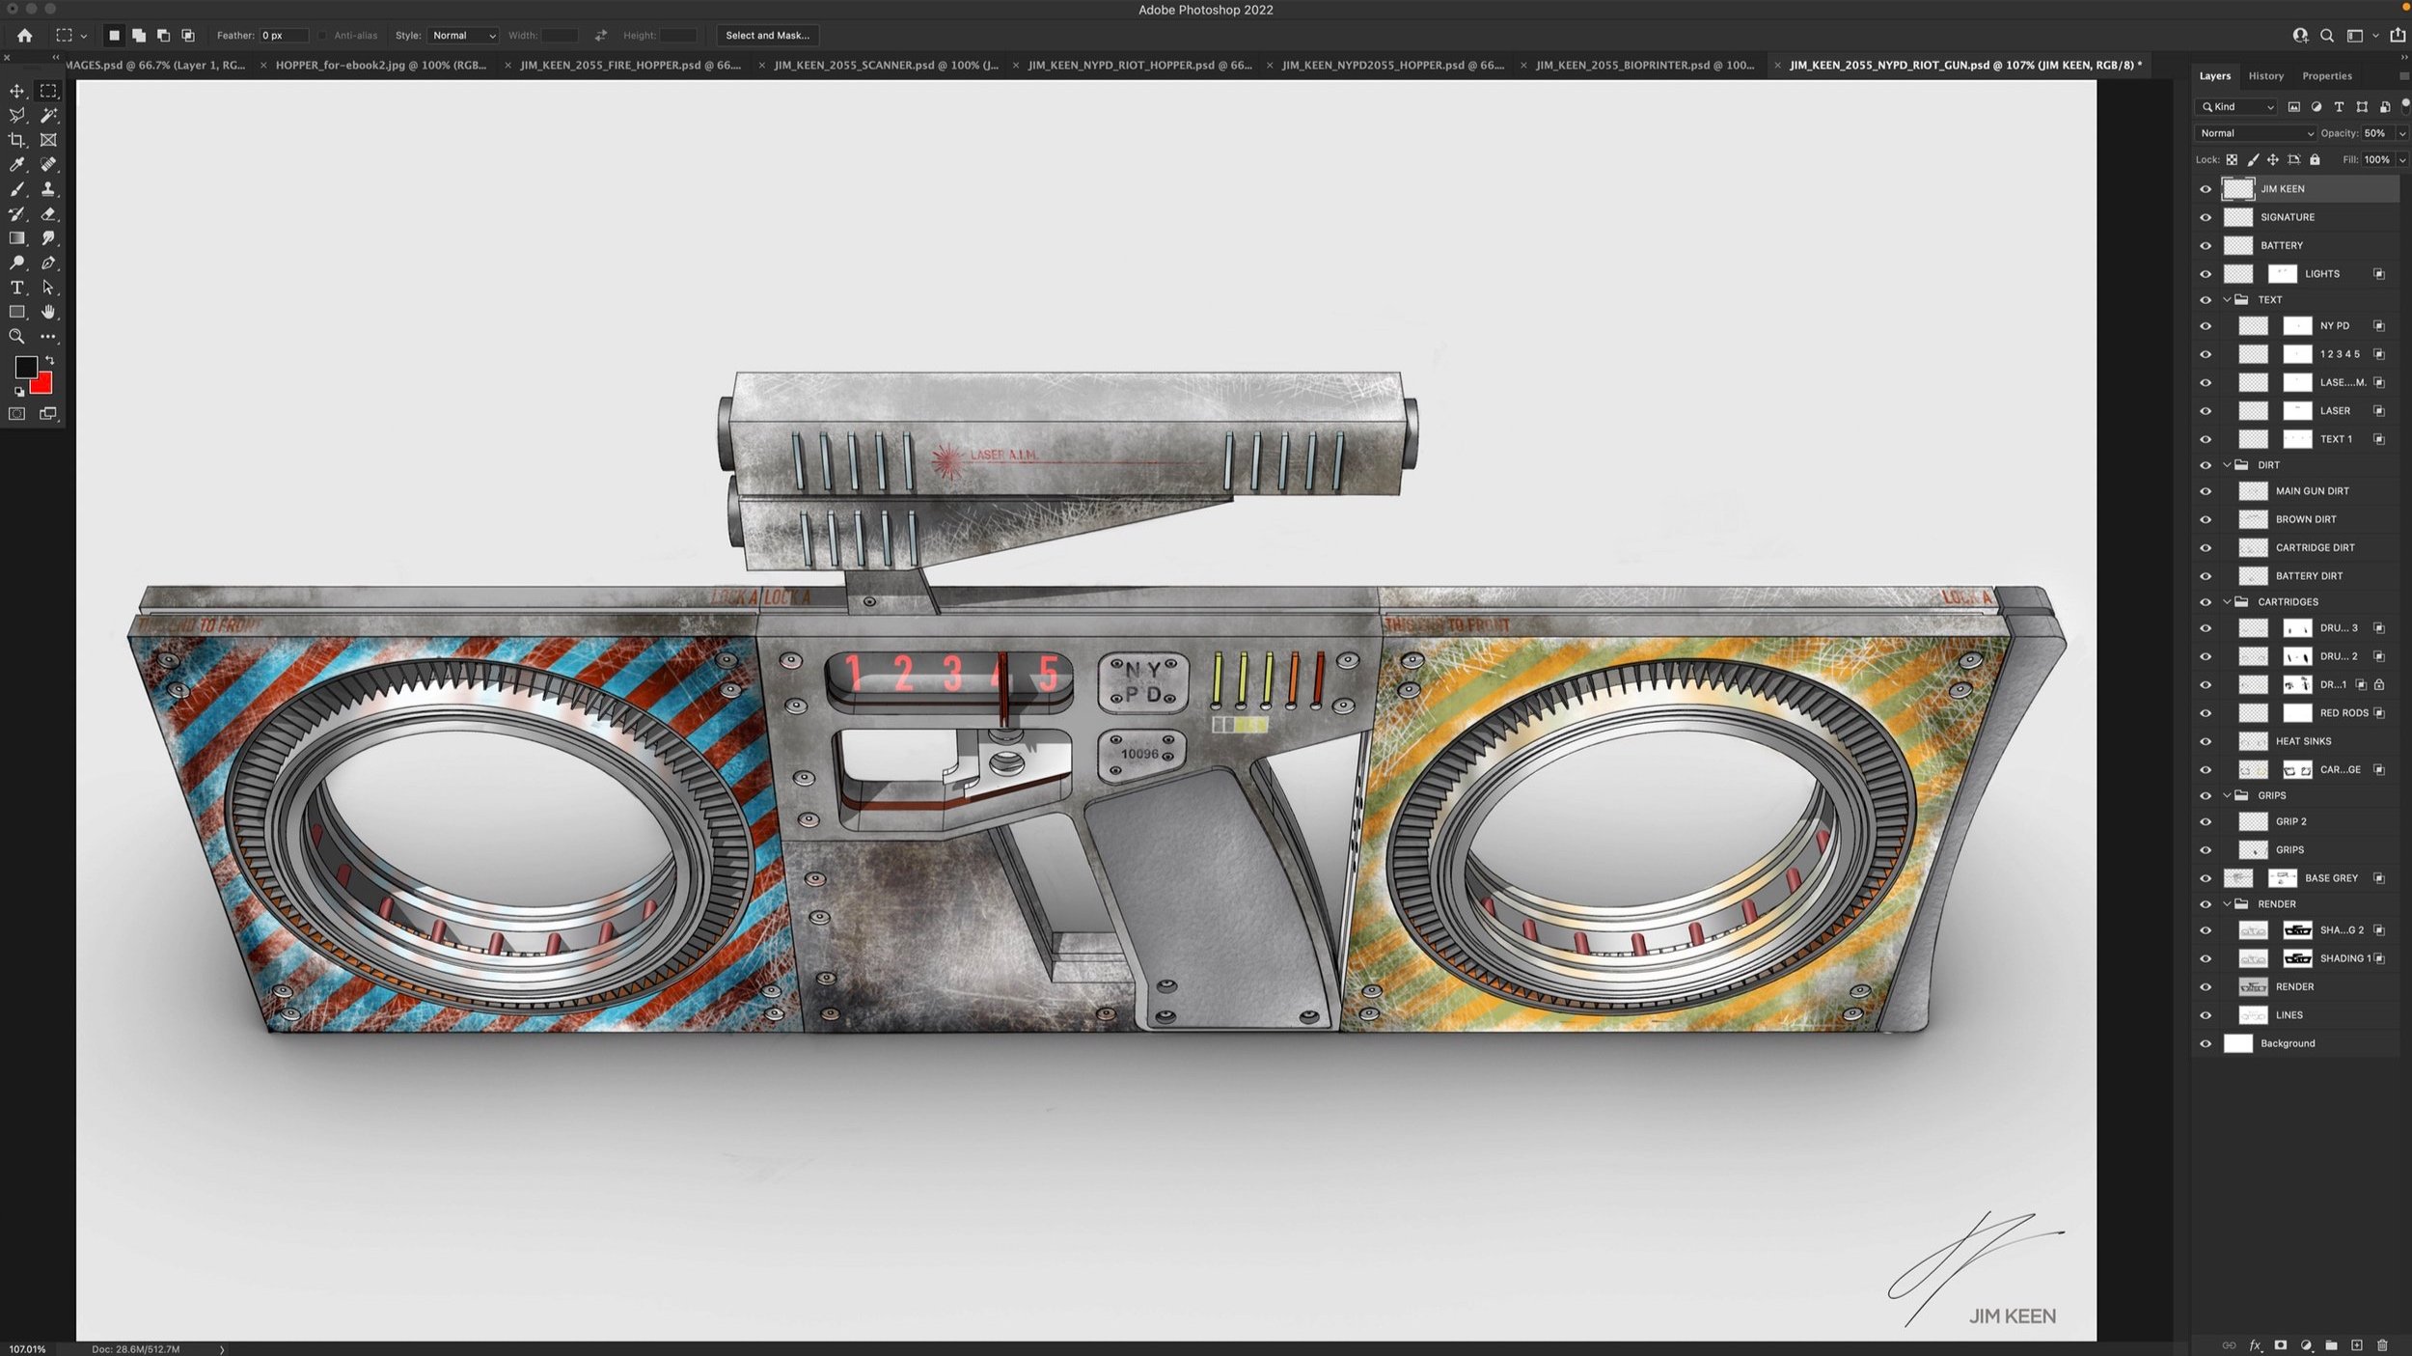
Task: Select the Healing Brush tool
Action: 48,165
